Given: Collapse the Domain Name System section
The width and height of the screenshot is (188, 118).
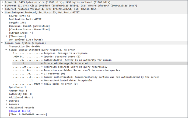Looking at the screenshot, I should click(2, 43).
